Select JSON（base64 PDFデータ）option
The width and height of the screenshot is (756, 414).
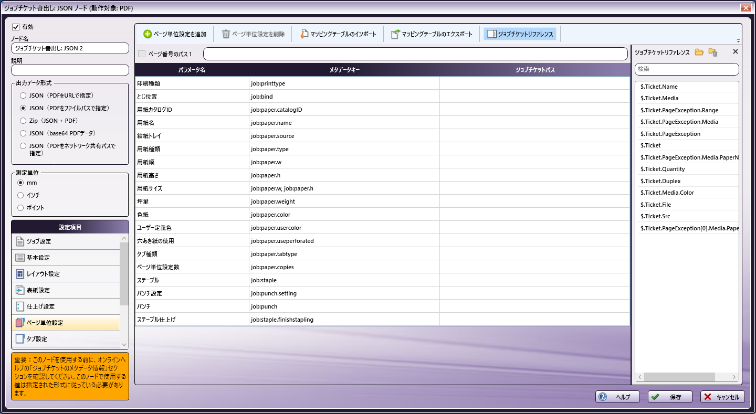(x=23, y=133)
